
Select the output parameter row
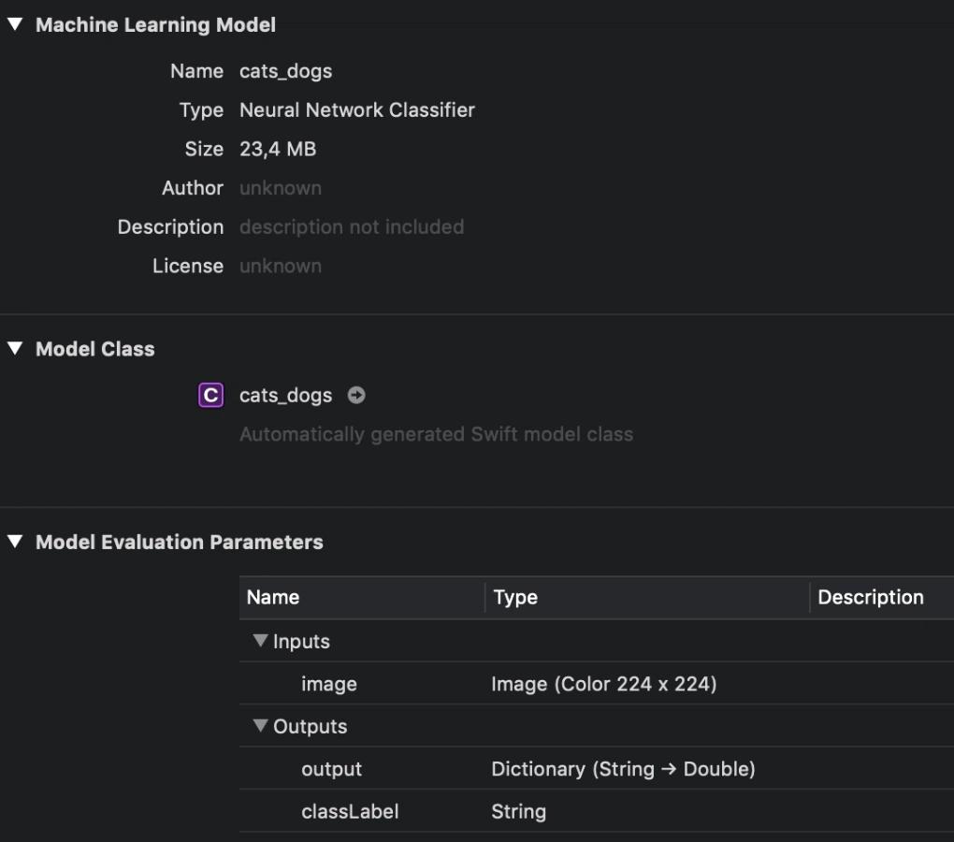(331, 770)
